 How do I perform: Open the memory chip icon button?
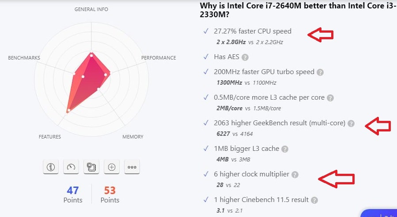click(91, 167)
